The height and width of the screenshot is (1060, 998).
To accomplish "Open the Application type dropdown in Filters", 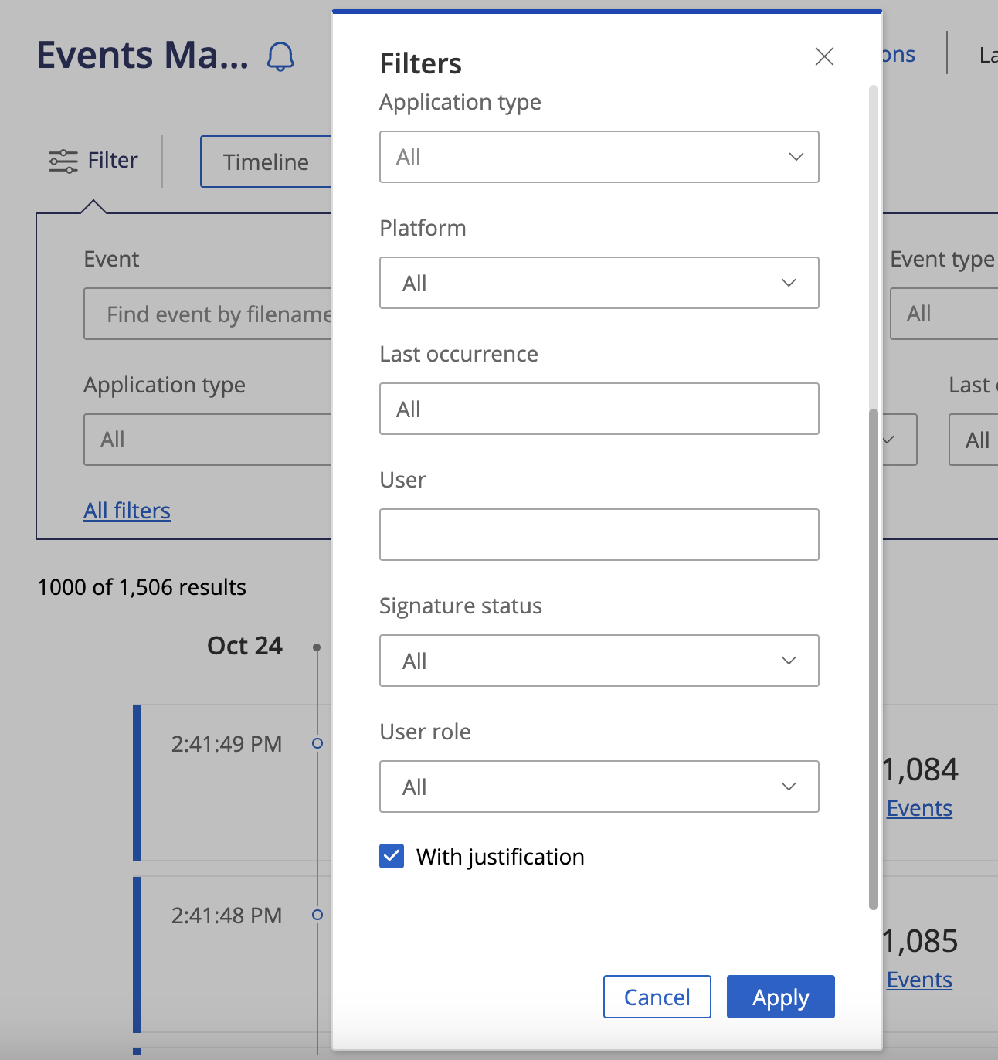I will (x=599, y=157).
